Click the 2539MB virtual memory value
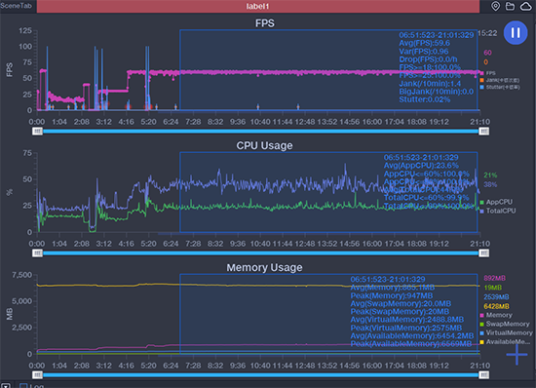The height and width of the screenshot is (388, 536). pyautogui.click(x=496, y=296)
